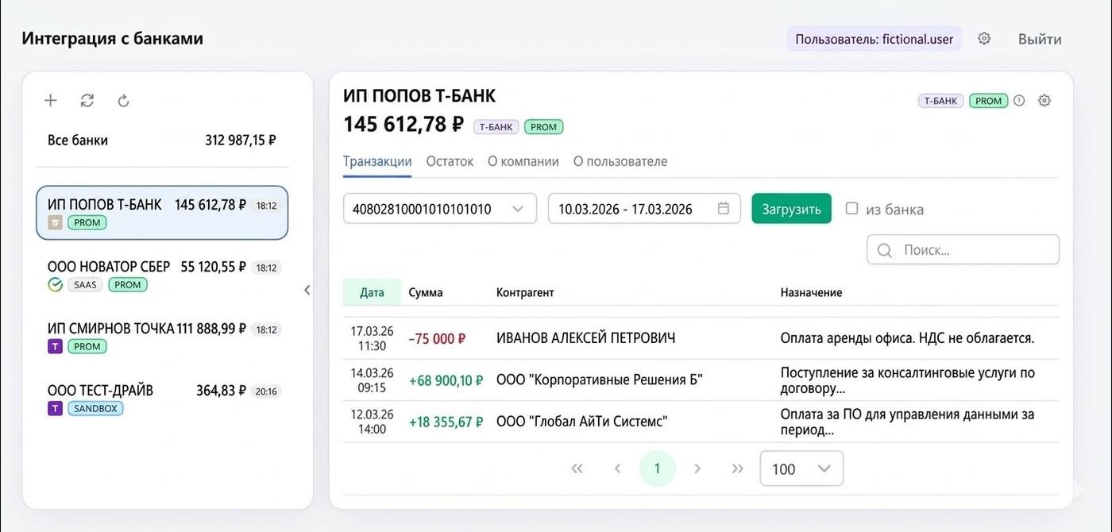Open settings gear next to user badge
The height and width of the screenshot is (532, 1112).
tap(984, 39)
